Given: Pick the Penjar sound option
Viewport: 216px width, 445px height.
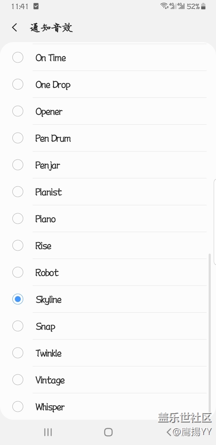Looking at the screenshot, I should (x=108, y=165).
